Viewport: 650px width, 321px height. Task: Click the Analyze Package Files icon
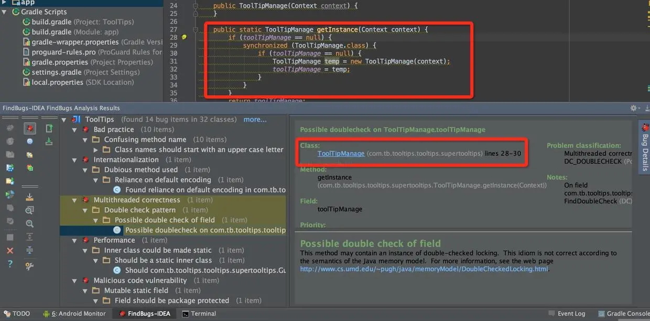tap(10, 155)
